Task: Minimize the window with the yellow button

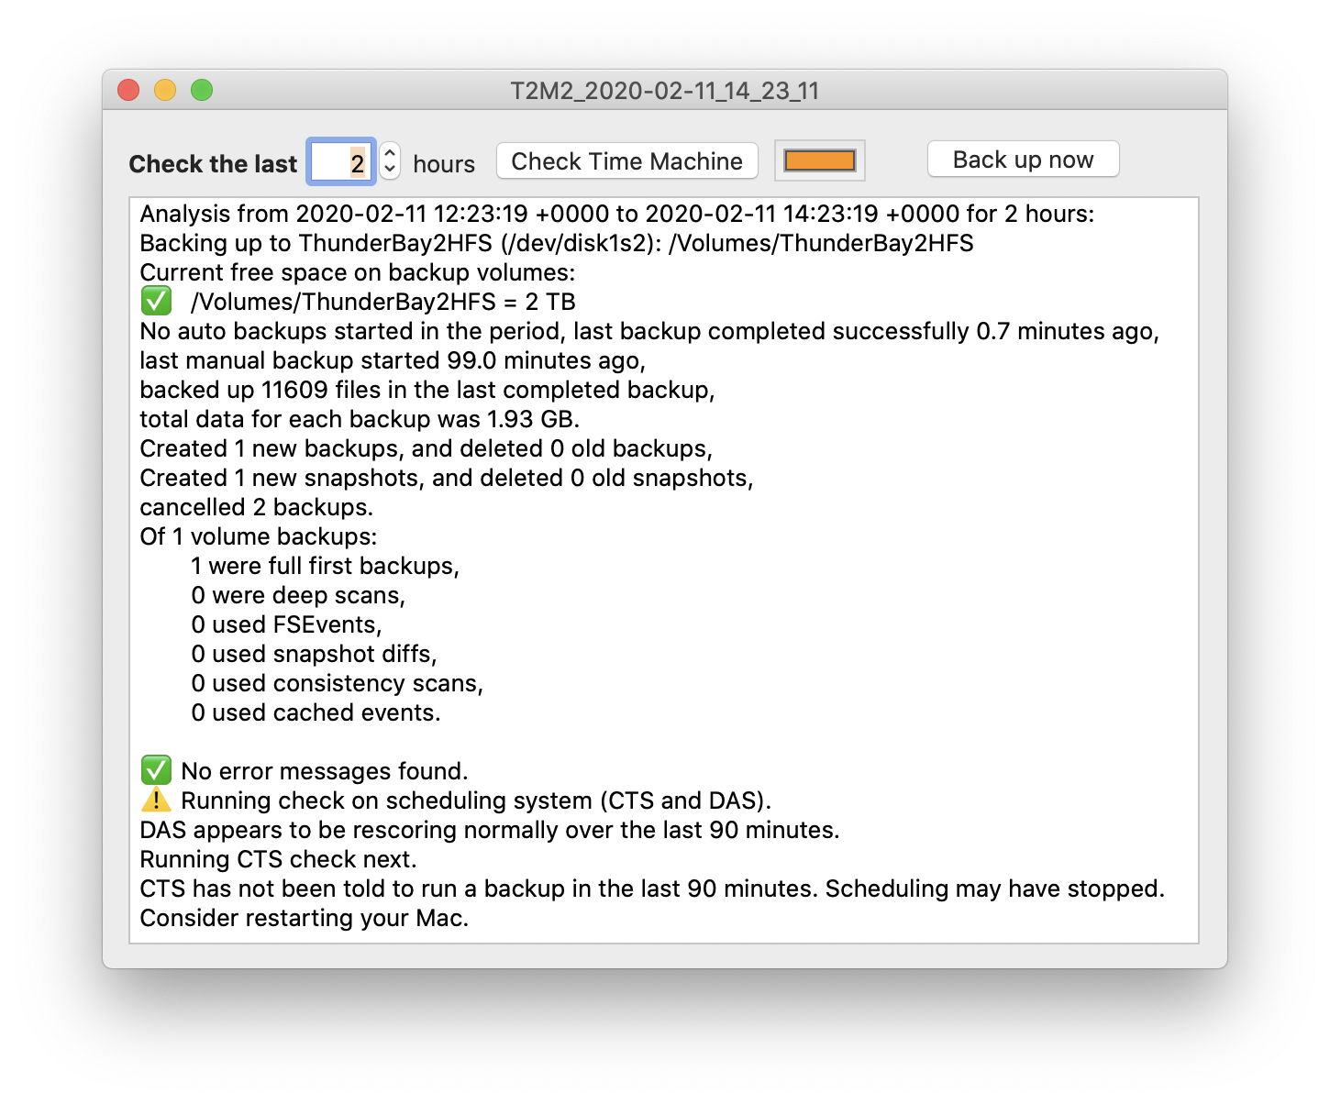Action: 165,90
